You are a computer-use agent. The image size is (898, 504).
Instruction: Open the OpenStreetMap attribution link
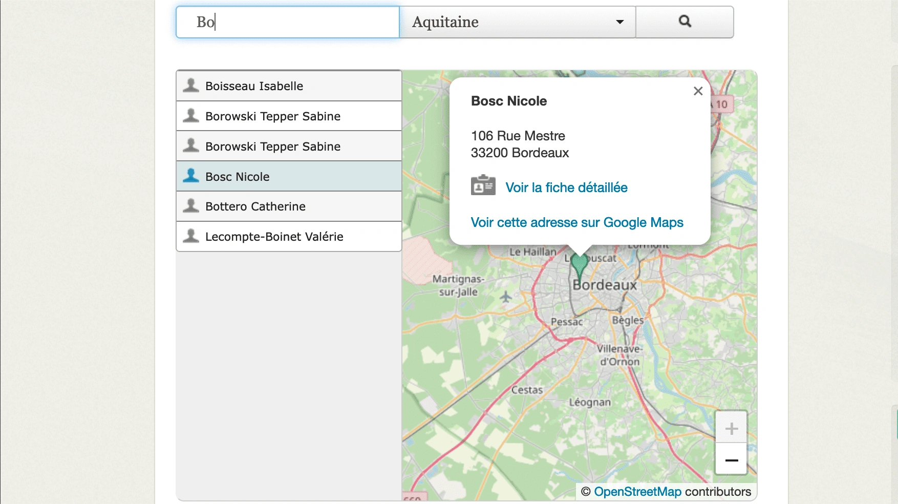point(637,492)
